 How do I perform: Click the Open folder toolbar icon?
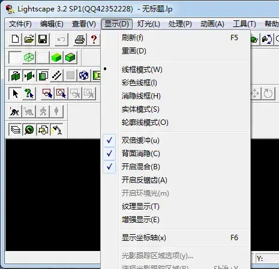pos(29,39)
